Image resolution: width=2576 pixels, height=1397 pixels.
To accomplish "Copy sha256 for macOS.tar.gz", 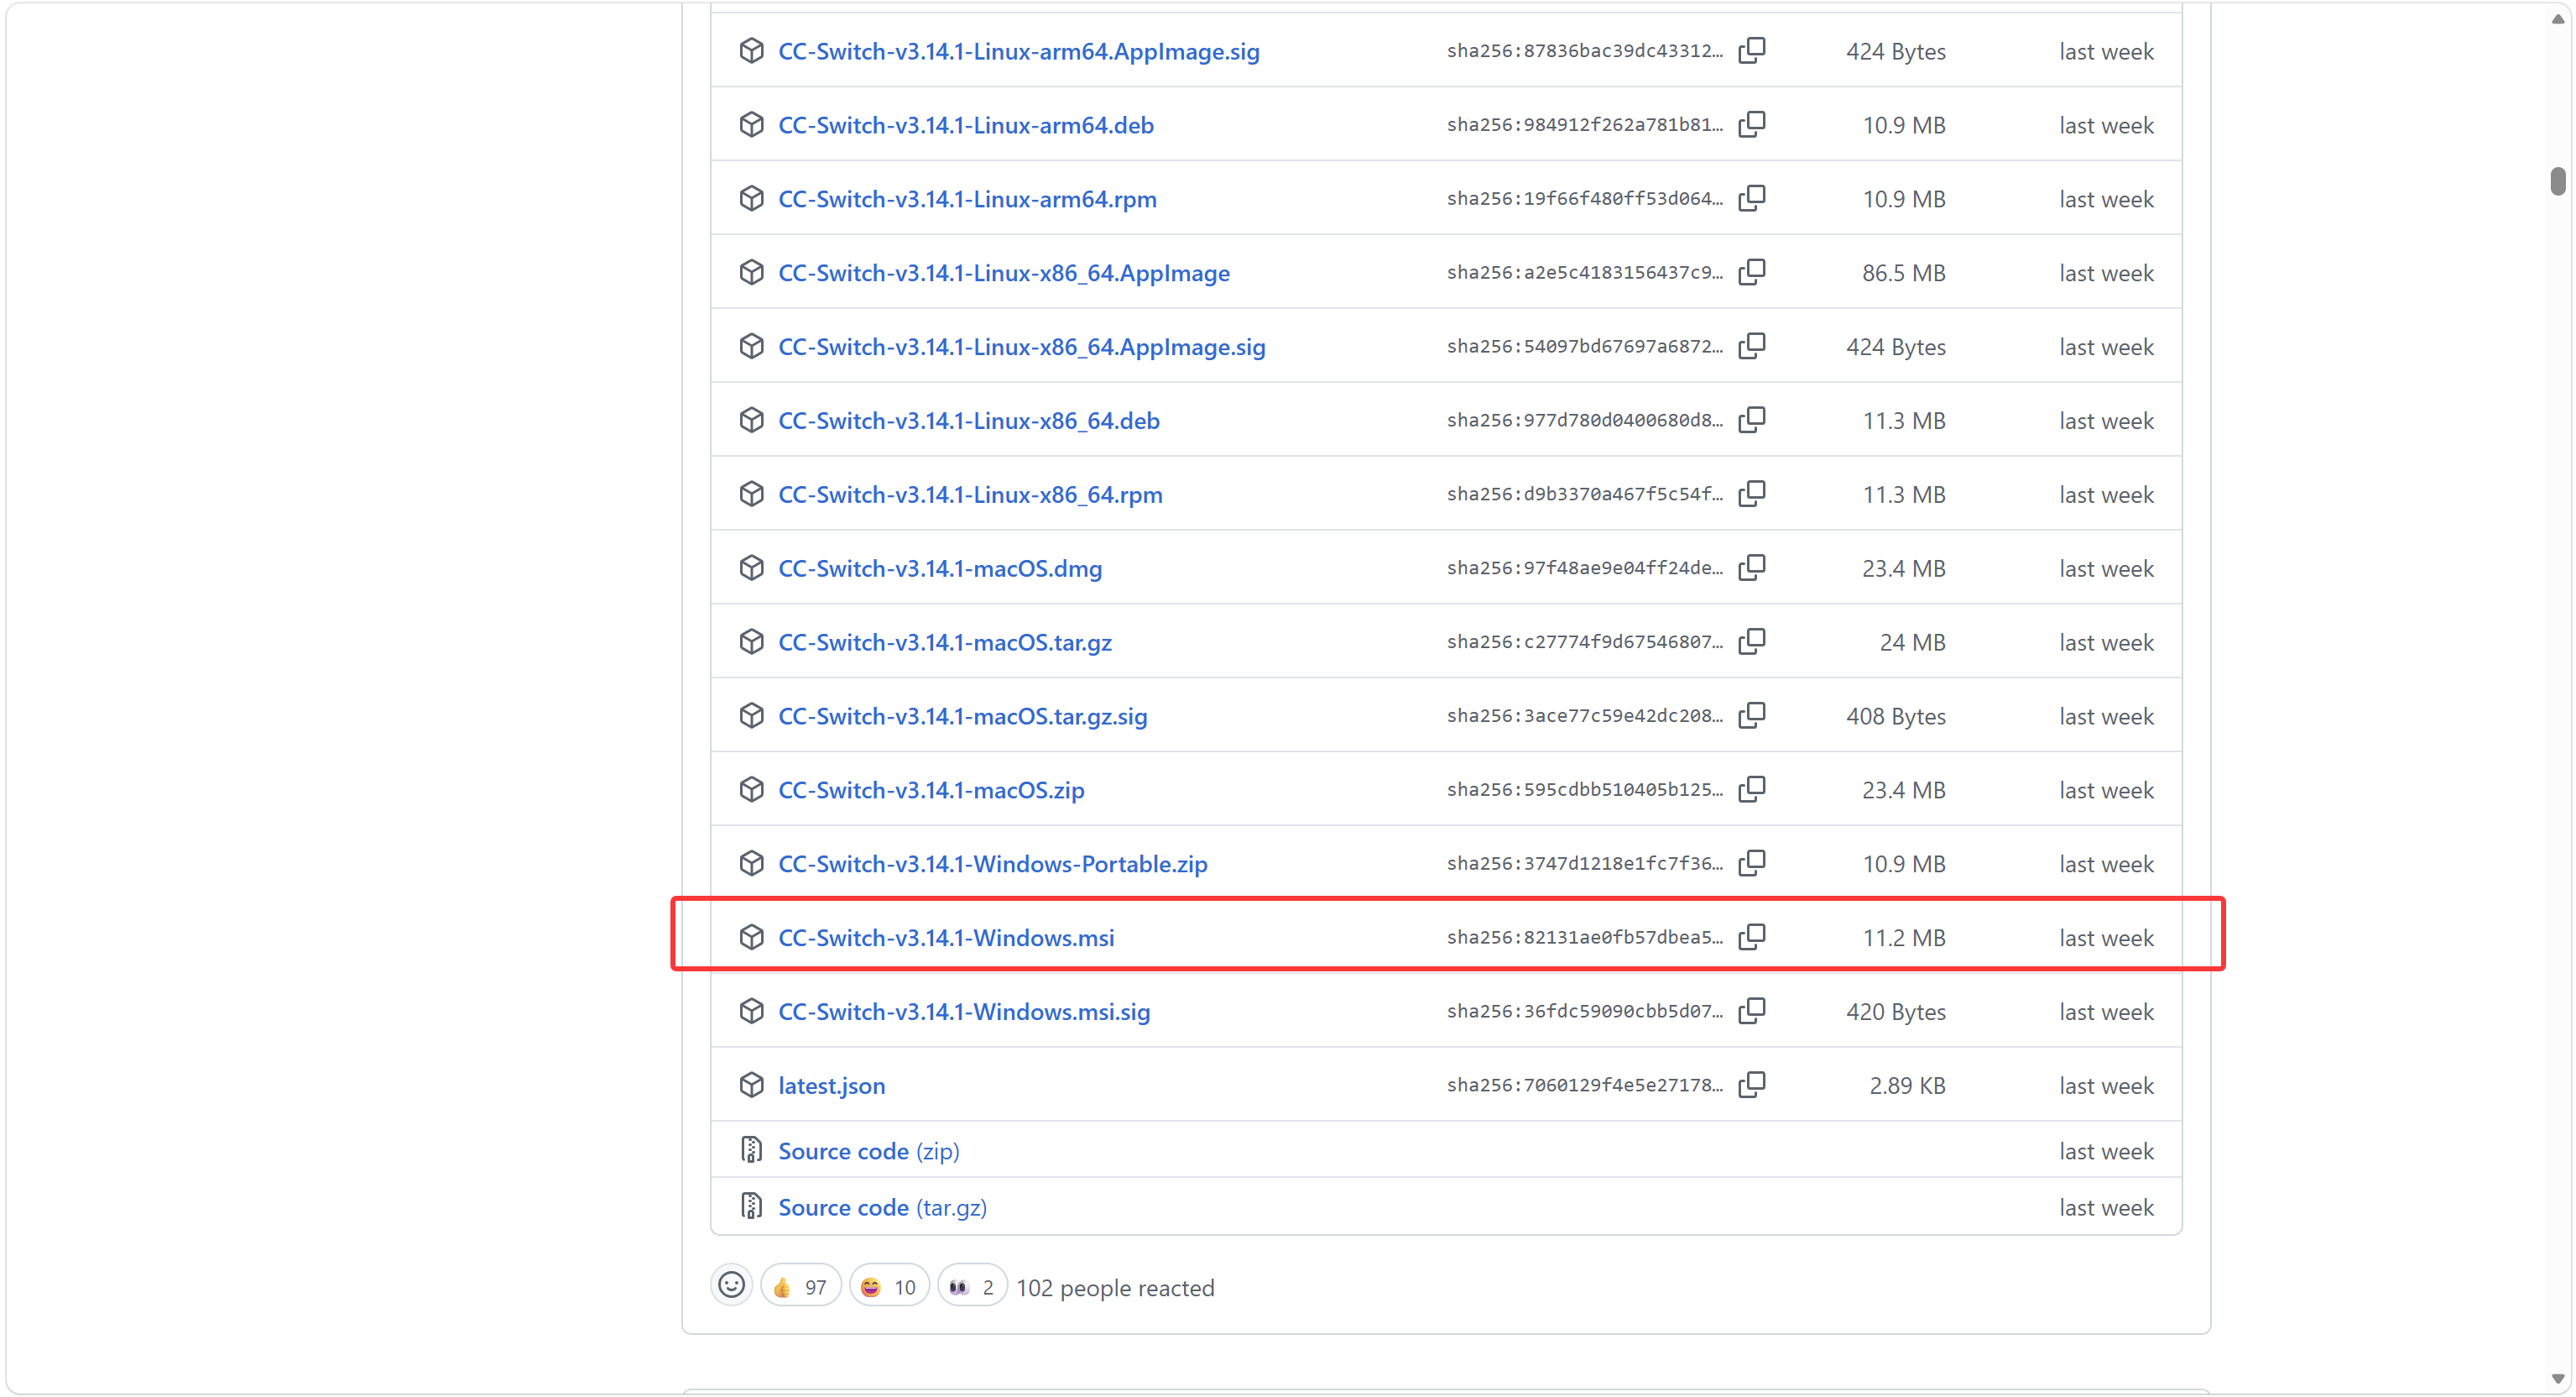I will coord(1752,641).
